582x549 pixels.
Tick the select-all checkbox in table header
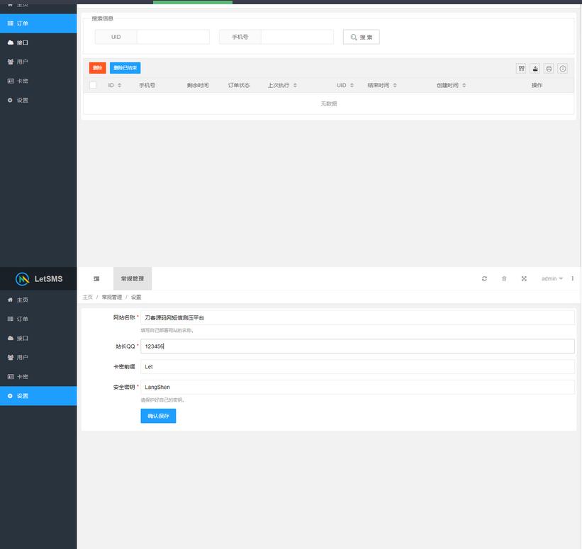pyautogui.click(x=93, y=85)
